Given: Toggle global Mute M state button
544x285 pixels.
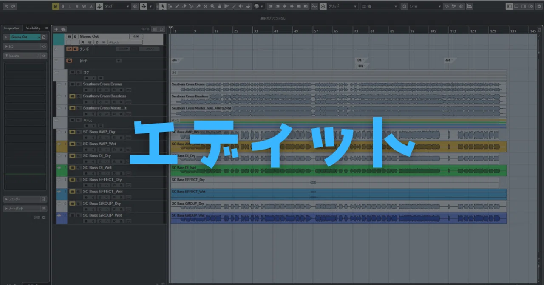Looking at the screenshot, I should [x=56, y=6].
